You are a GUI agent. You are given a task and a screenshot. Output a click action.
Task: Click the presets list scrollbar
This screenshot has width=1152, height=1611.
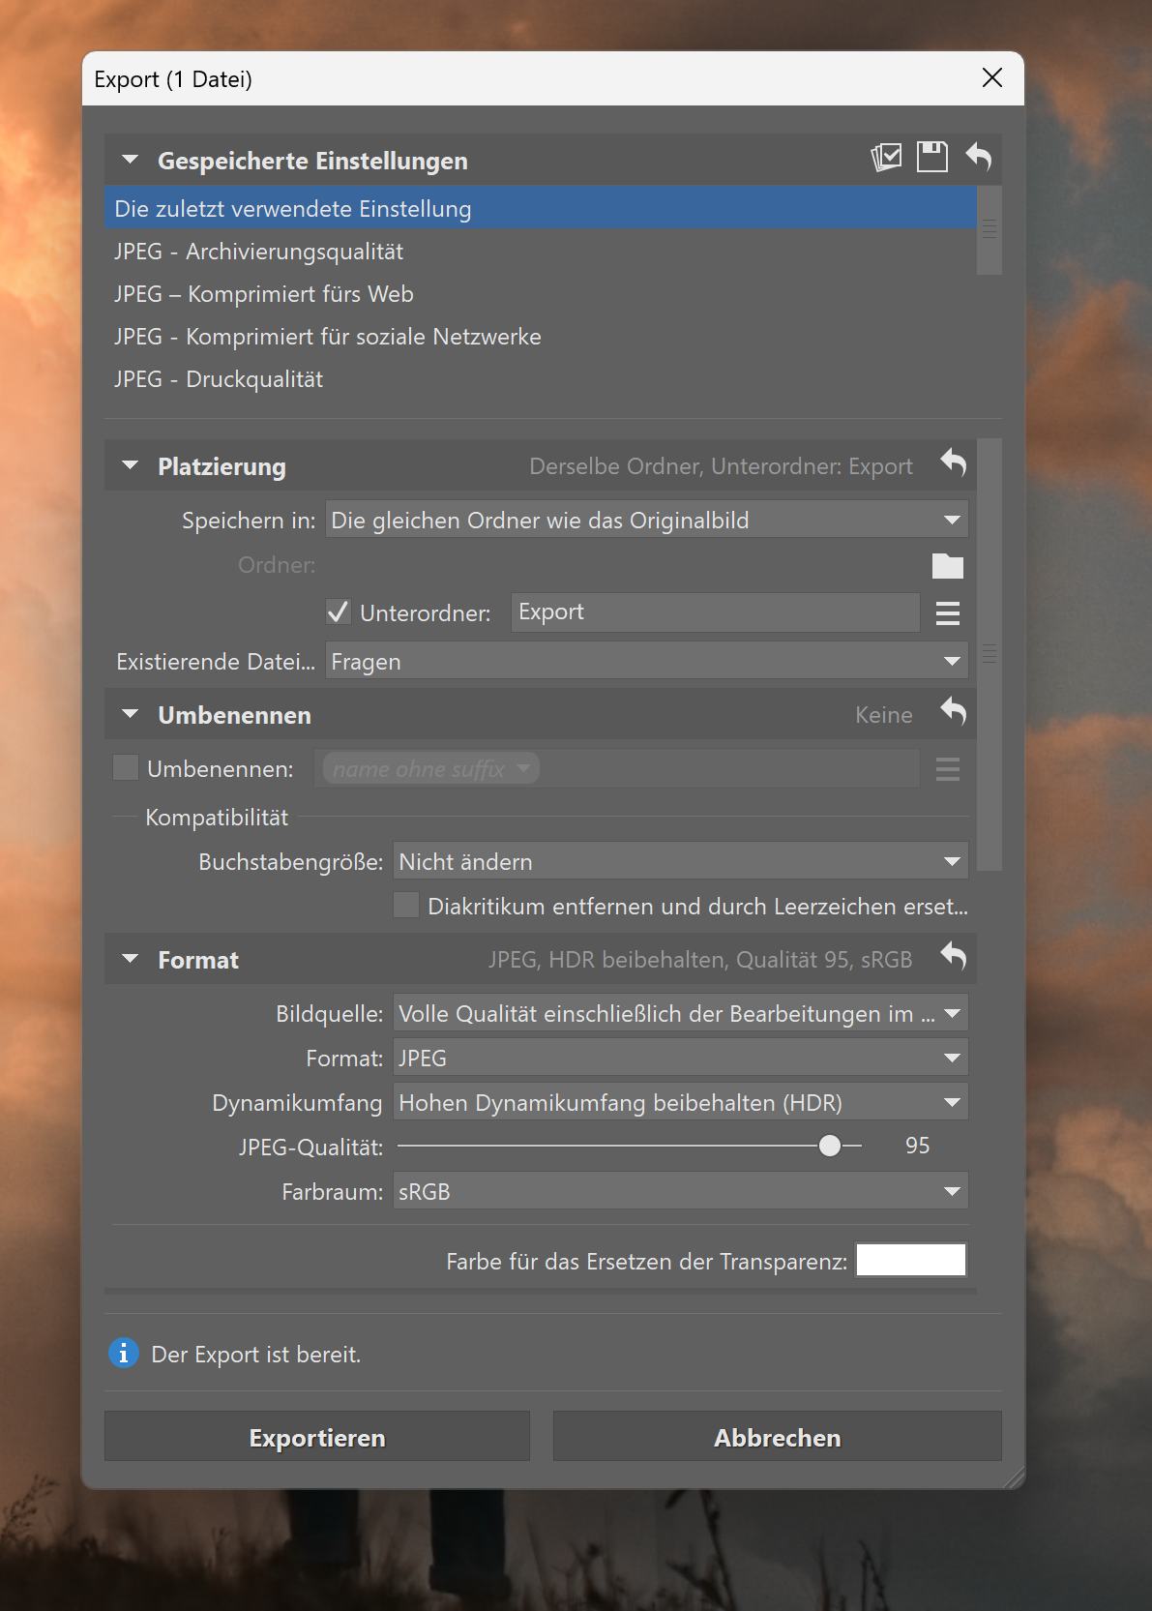(x=990, y=229)
